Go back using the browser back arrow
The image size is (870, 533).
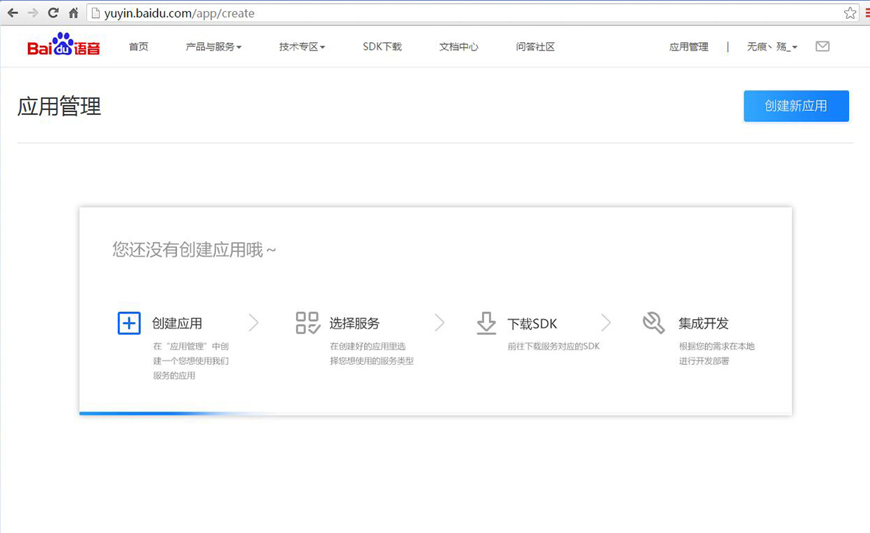(x=12, y=13)
